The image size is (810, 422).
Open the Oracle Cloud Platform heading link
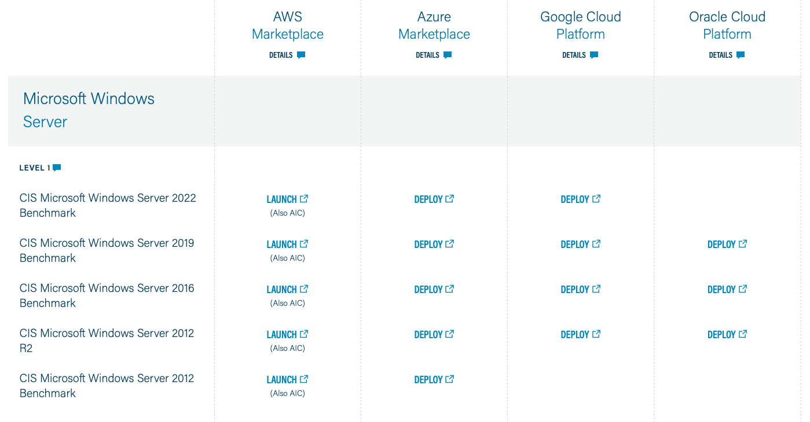727,25
